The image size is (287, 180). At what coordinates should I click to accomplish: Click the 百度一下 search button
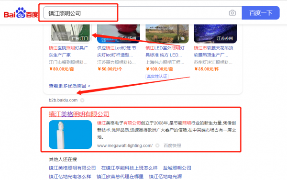(261, 13)
